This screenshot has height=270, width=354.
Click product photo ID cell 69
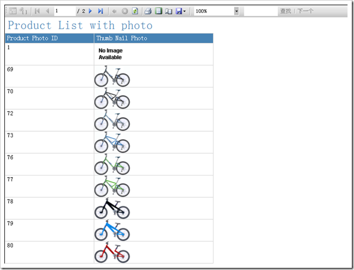tap(50, 76)
